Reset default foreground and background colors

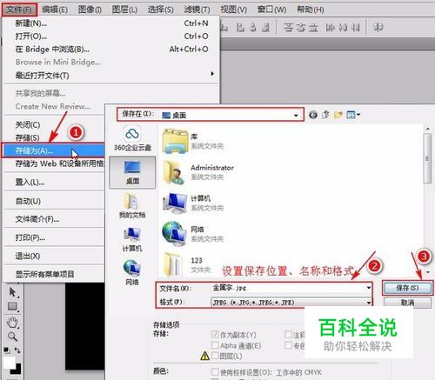tap(7, 350)
